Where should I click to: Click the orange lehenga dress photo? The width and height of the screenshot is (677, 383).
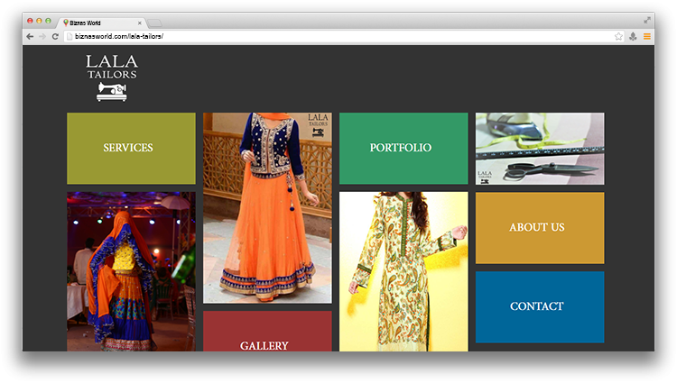tap(268, 208)
